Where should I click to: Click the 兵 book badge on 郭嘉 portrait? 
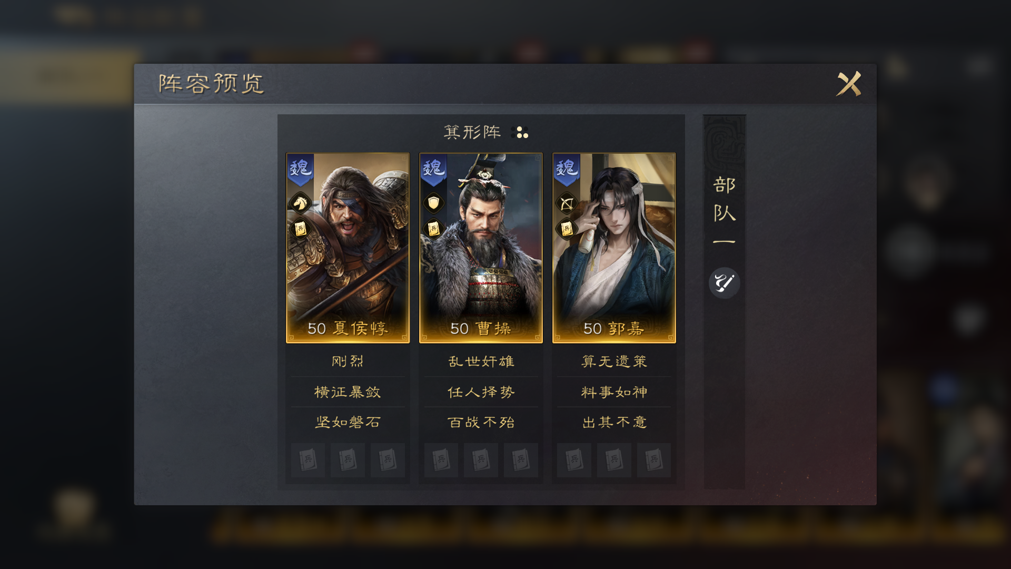pyautogui.click(x=567, y=229)
